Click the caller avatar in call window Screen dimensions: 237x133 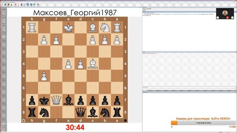click(225, 13)
